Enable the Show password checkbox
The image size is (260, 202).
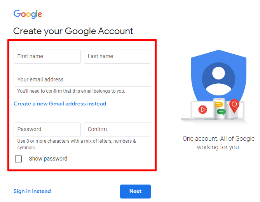[18, 159]
